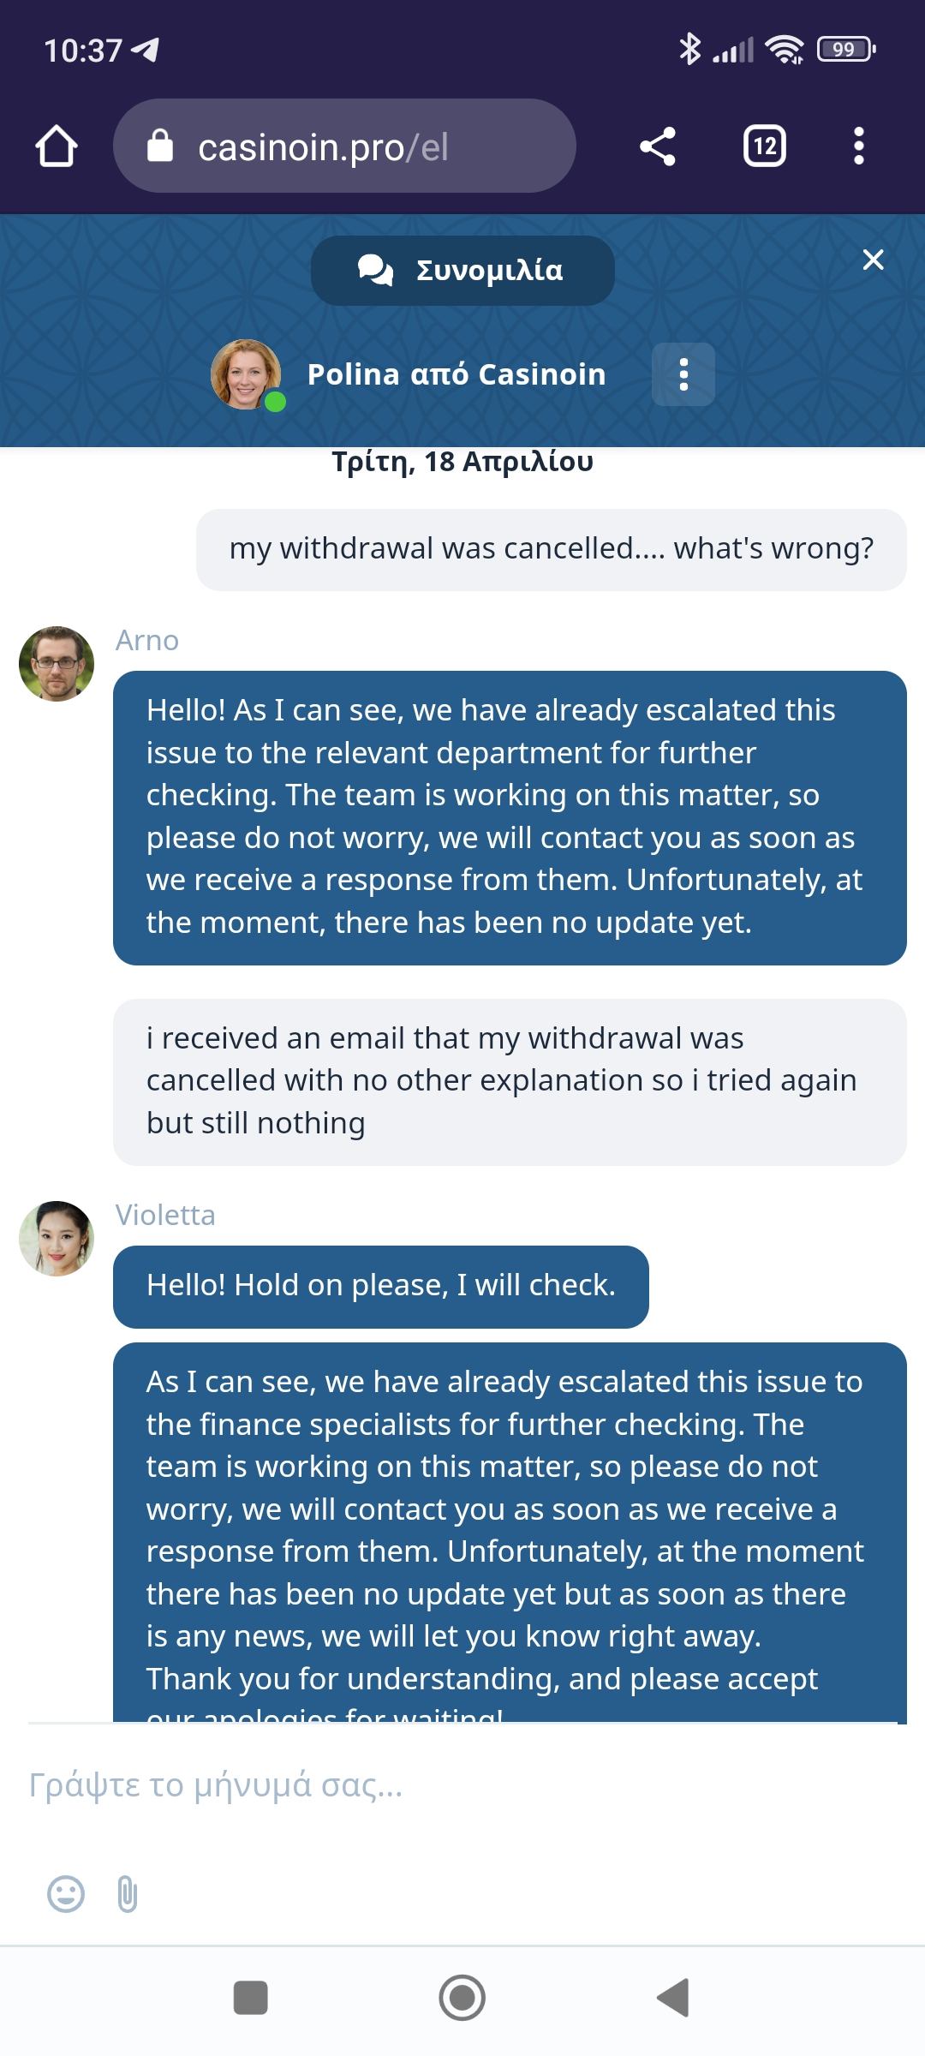
Task: Tap Arno's escalation reply message bubble
Action: point(510,818)
